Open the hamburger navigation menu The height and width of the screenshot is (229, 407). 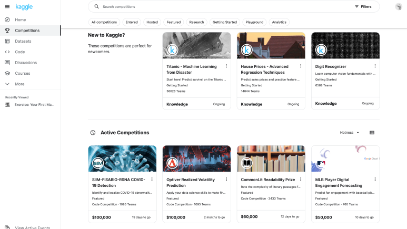click(7, 6)
